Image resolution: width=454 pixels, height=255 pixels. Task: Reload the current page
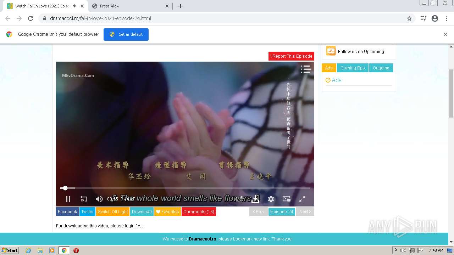click(31, 18)
